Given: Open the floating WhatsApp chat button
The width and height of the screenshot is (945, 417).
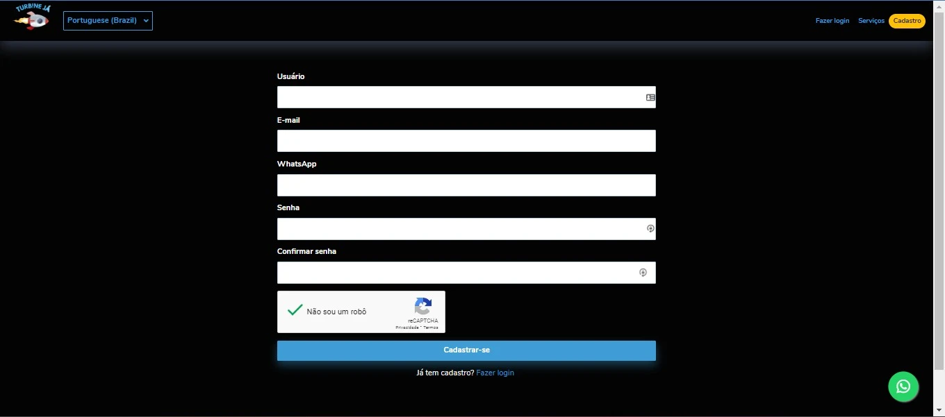Looking at the screenshot, I should point(903,386).
